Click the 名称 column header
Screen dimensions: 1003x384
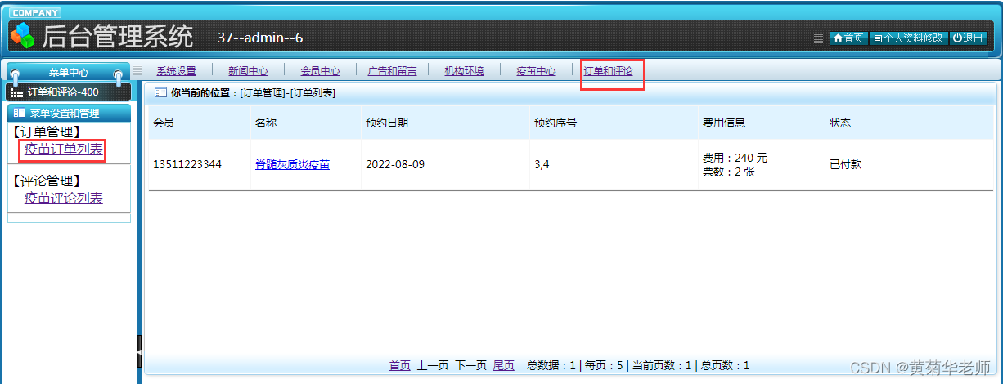pos(266,123)
